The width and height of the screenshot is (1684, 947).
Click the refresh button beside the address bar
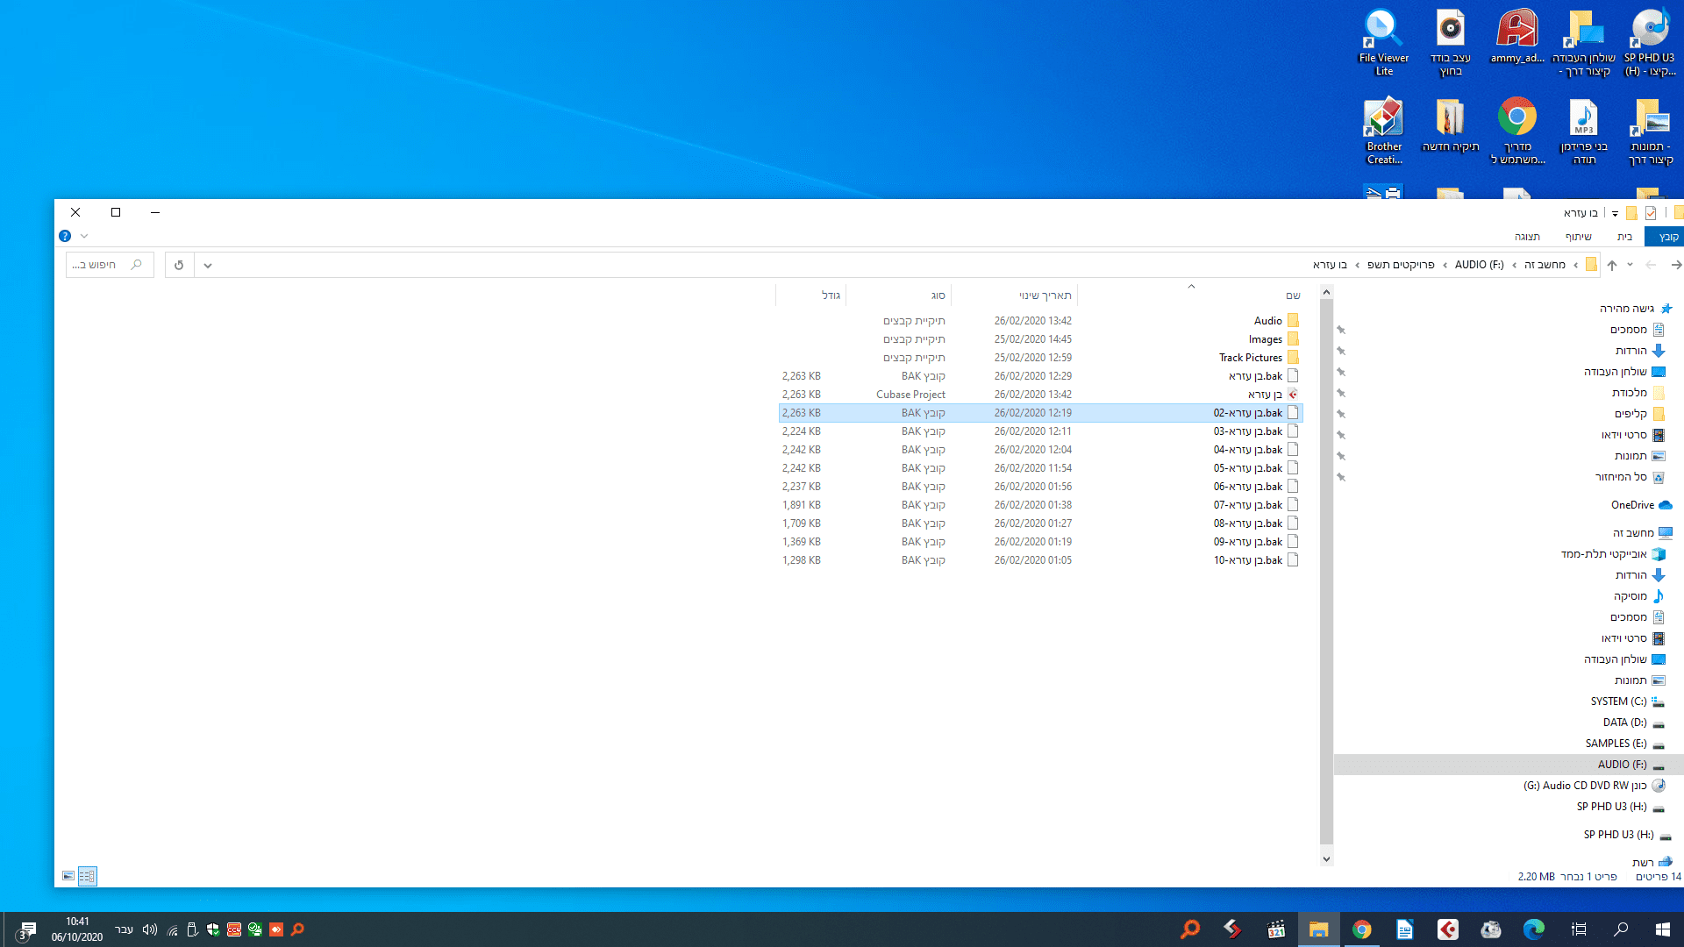pyautogui.click(x=179, y=265)
